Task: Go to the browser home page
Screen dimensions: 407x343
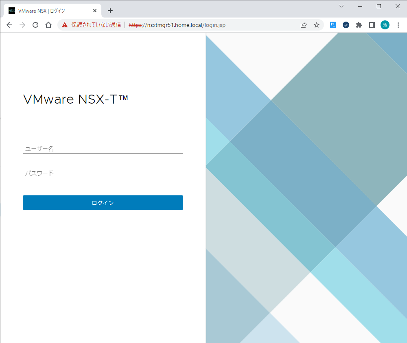Action: point(48,25)
